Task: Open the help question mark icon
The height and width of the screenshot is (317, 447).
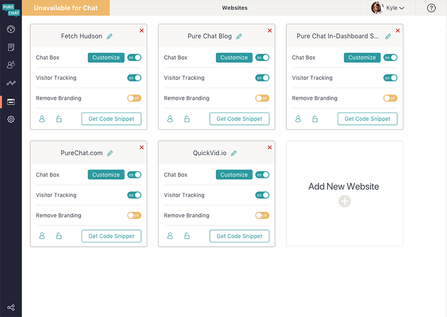Action: pyautogui.click(x=431, y=8)
